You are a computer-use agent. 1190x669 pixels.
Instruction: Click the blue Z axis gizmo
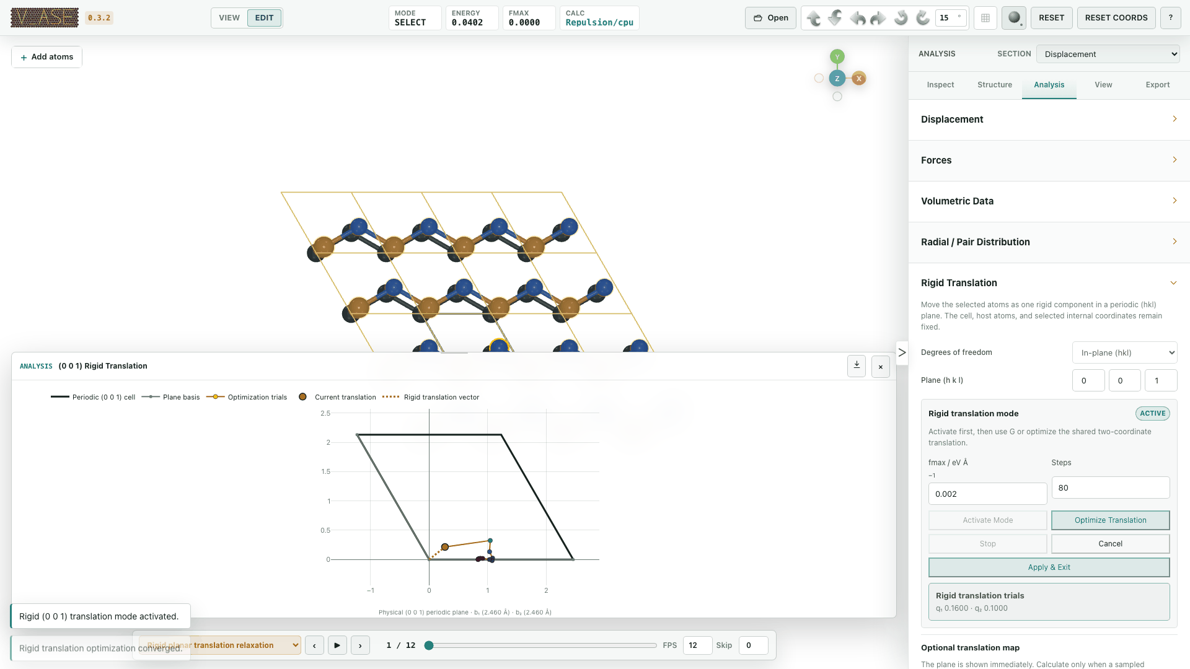pos(837,79)
